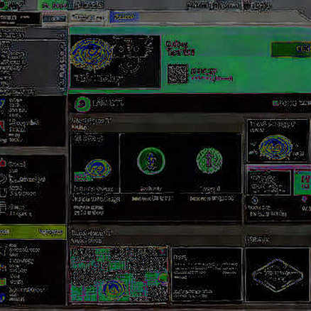The image size is (311, 311).
Task: Click the red icon at the top of the second sidebar group
Action: pos(3,163)
